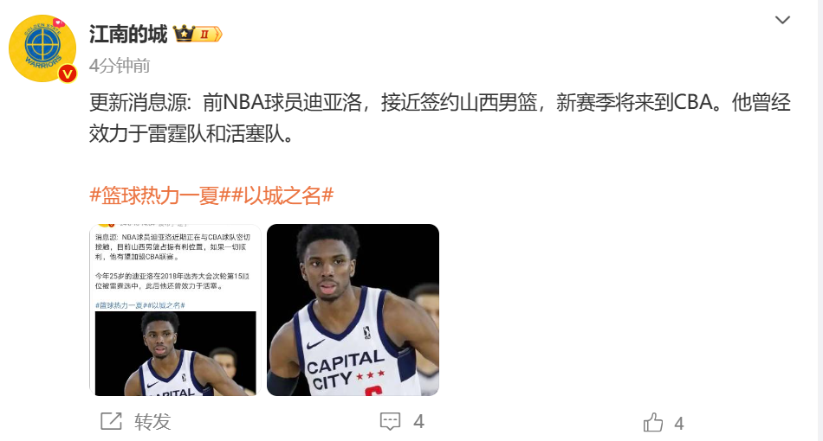Open the Golden State Warriors profile avatar
The width and height of the screenshot is (823, 441).
pos(42,48)
